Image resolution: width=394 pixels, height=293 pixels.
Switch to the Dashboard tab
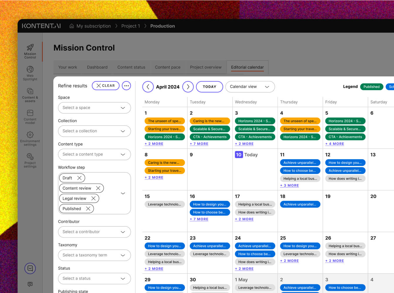[x=97, y=67]
